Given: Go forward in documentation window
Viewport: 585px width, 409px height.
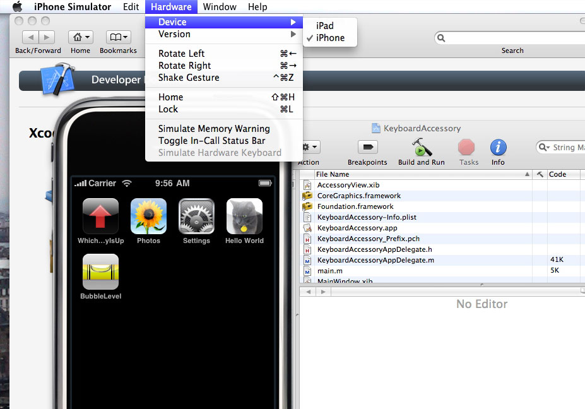Looking at the screenshot, I should (47, 37).
